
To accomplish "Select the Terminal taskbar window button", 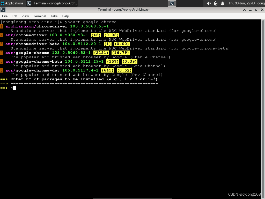I will point(52,3).
